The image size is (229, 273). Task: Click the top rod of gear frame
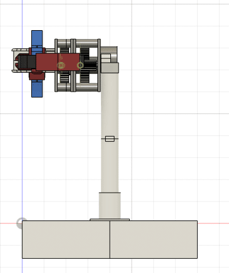click(78, 42)
